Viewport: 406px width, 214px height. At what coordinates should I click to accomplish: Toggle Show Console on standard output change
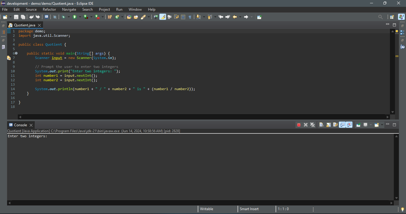(342, 125)
